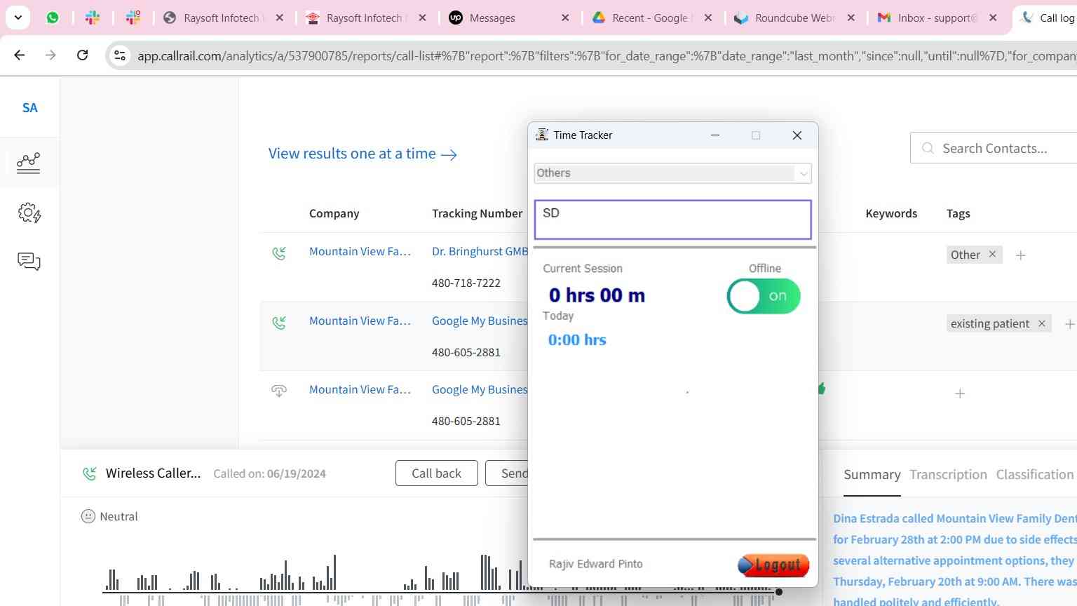The width and height of the screenshot is (1077, 606).
Task: Switch to the first Raysoft Infotech tab
Action: [223, 18]
